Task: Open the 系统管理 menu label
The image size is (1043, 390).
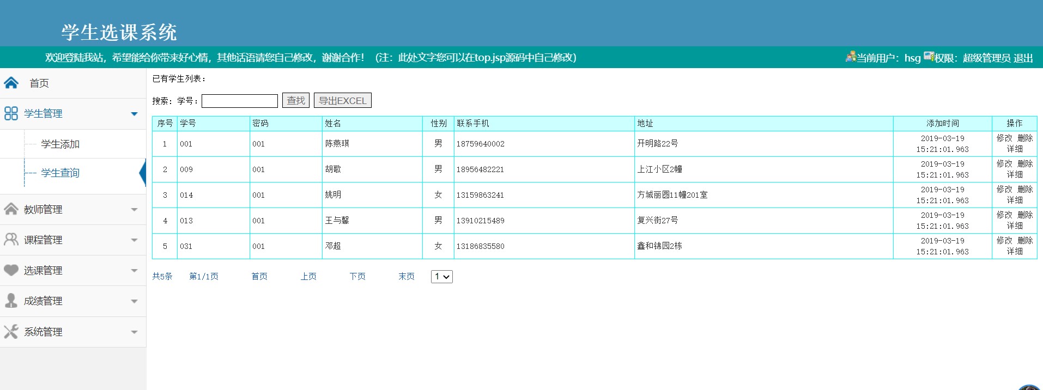Action: (x=43, y=332)
